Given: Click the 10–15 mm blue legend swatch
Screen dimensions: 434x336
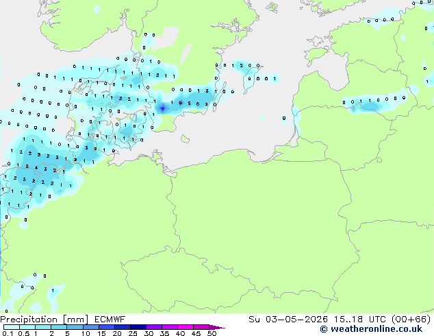Looking at the screenshot, I should tap(90, 327).
